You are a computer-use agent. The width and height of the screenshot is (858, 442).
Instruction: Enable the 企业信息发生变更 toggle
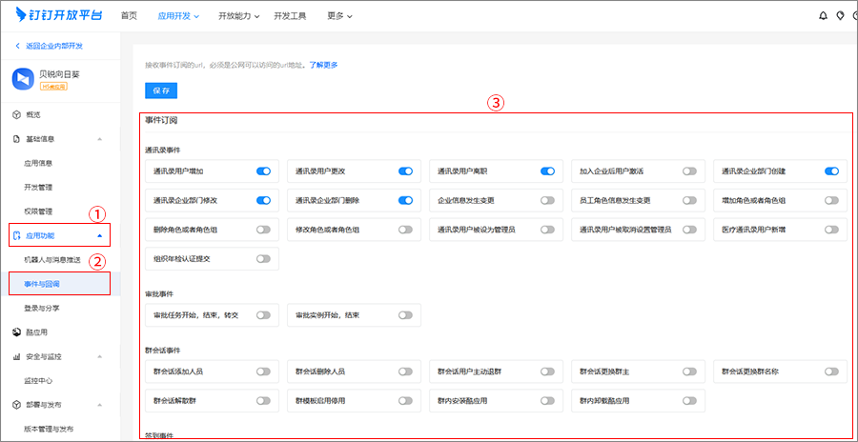click(547, 201)
